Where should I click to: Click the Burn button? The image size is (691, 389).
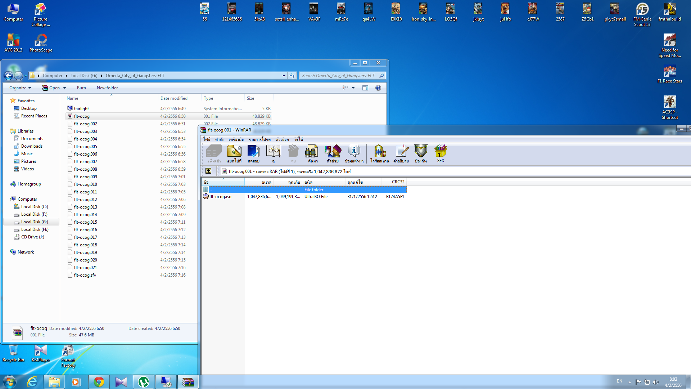tap(81, 88)
